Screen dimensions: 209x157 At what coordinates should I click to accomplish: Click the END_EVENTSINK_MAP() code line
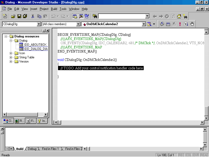tap(77, 51)
